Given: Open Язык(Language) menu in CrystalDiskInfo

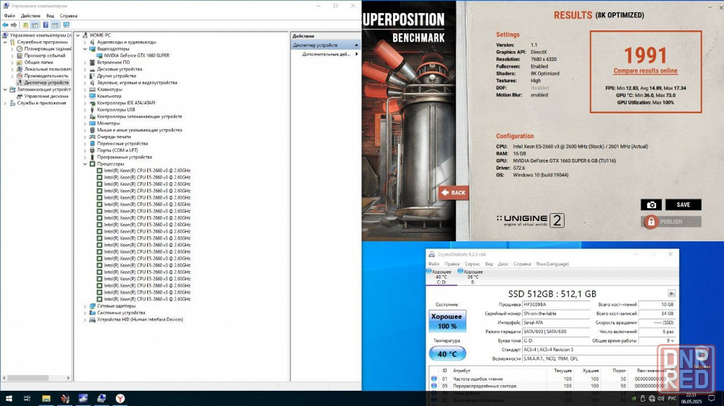Looking at the screenshot, I should pos(552,264).
